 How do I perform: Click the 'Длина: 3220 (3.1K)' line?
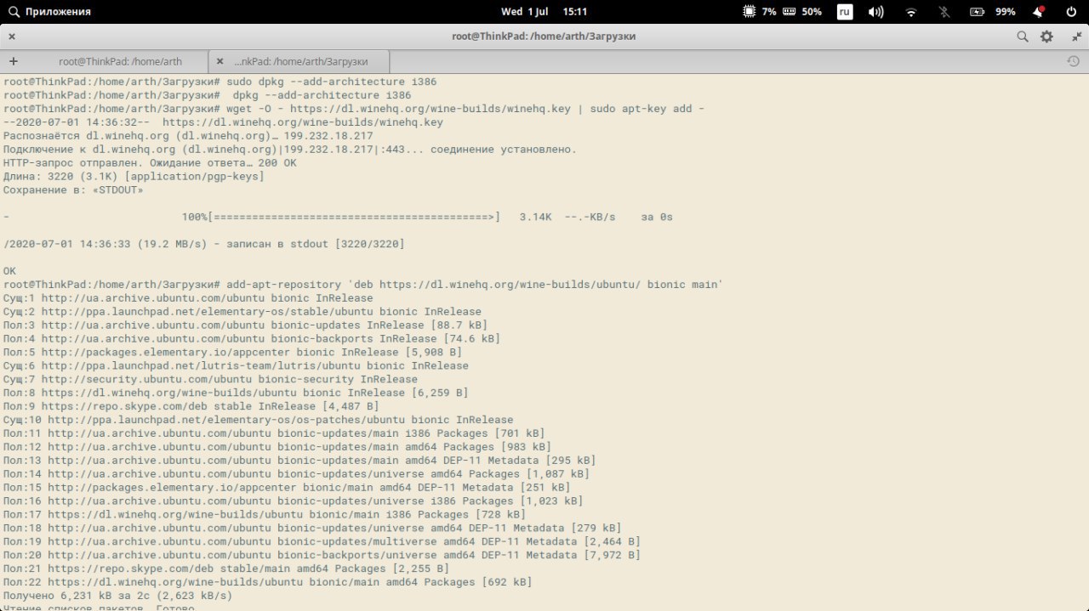(x=134, y=176)
